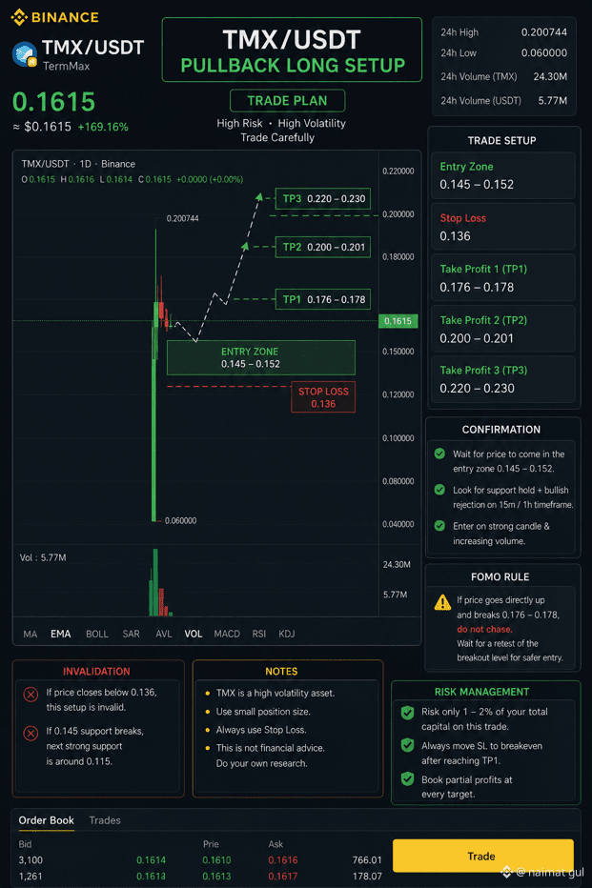Select the VOL indicator tab

click(x=194, y=634)
